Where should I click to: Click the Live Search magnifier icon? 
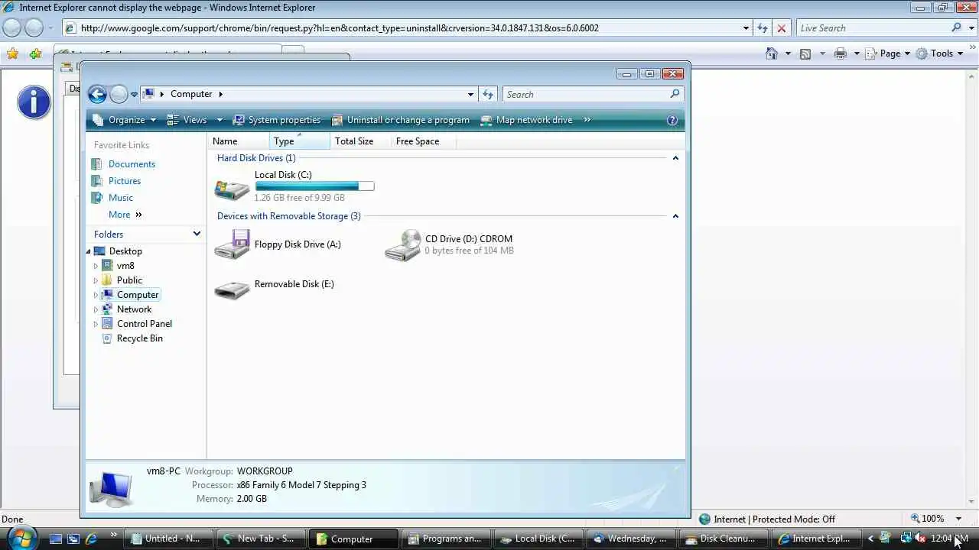(956, 27)
